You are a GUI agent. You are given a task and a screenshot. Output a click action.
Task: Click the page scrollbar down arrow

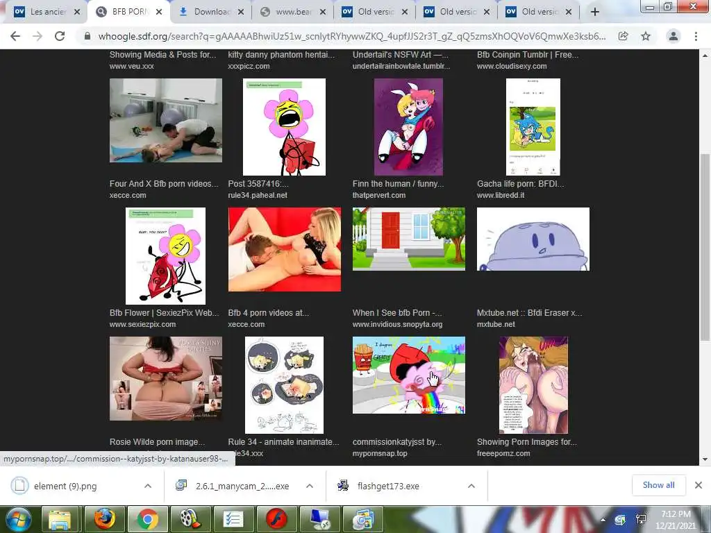(705, 459)
